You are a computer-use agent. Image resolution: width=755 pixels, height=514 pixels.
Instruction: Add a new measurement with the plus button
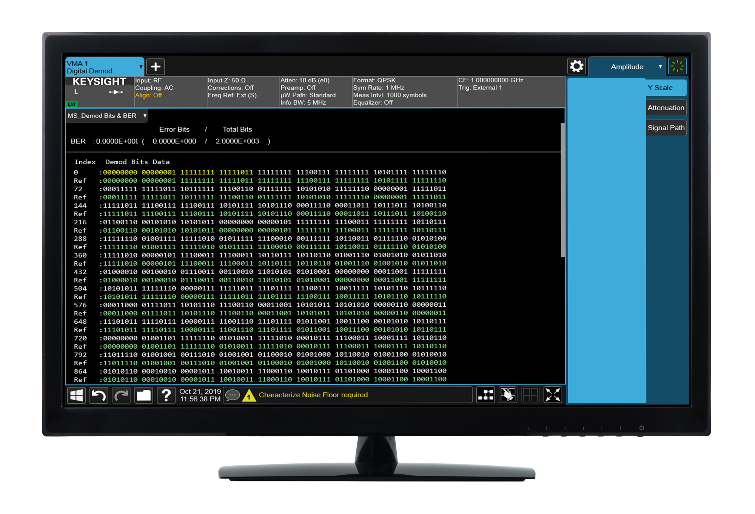click(x=156, y=66)
